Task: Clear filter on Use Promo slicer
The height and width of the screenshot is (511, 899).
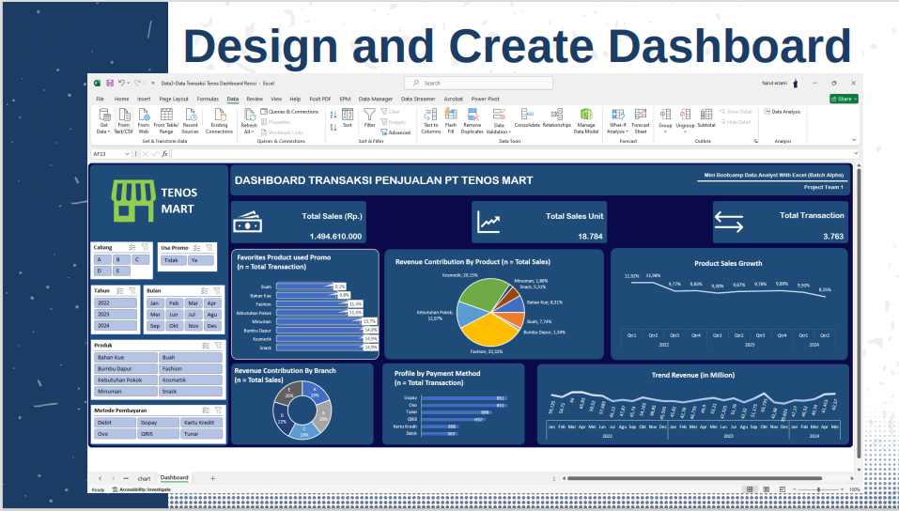Action: [x=209, y=248]
